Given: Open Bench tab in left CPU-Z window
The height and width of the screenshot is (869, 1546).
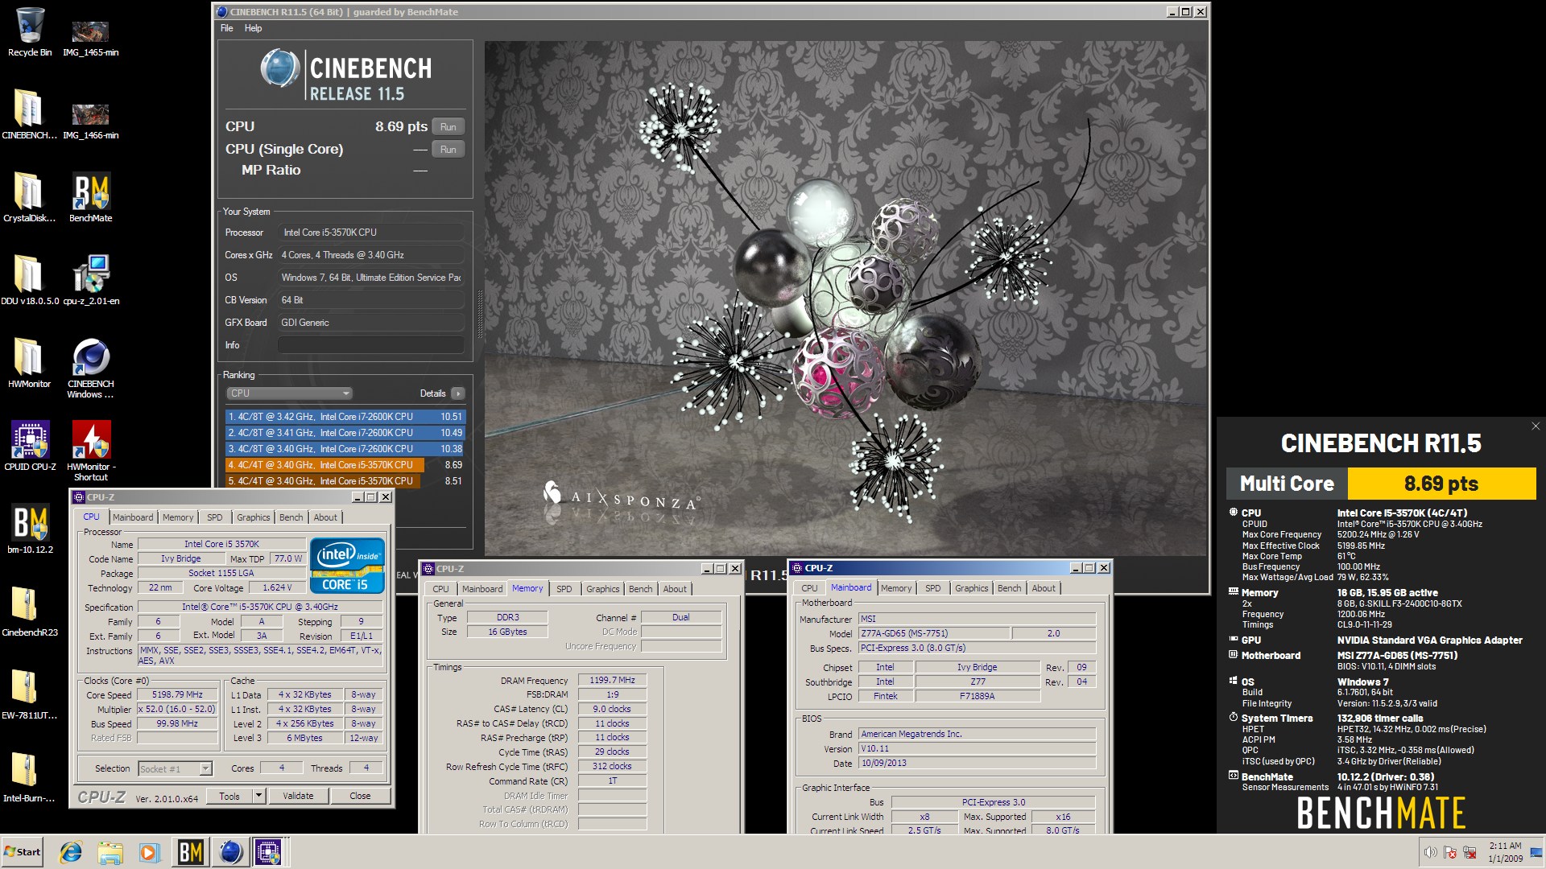Looking at the screenshot, I should click(291, 517).
